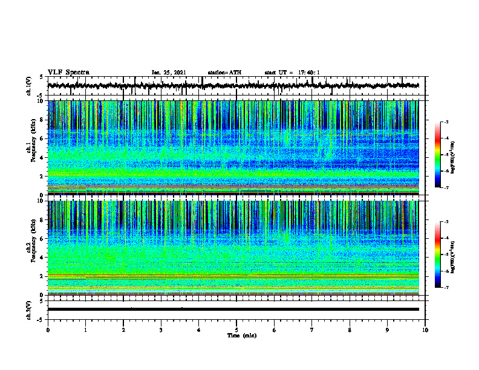Viewport: 479px width, 370px height.
Task: Click time-axis tick label "2"
Action: point(123,329)
